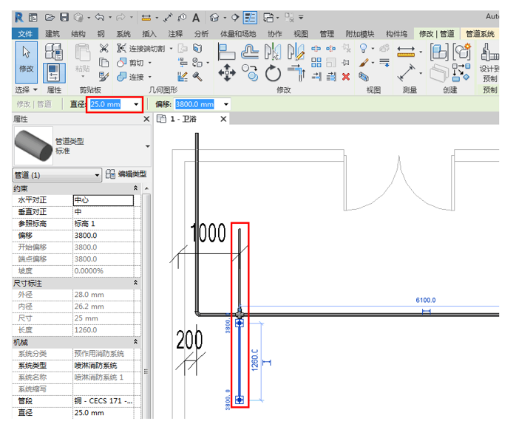Open the 文件 menu tab
The image size is (519, 438).
(x=25, y=34)
